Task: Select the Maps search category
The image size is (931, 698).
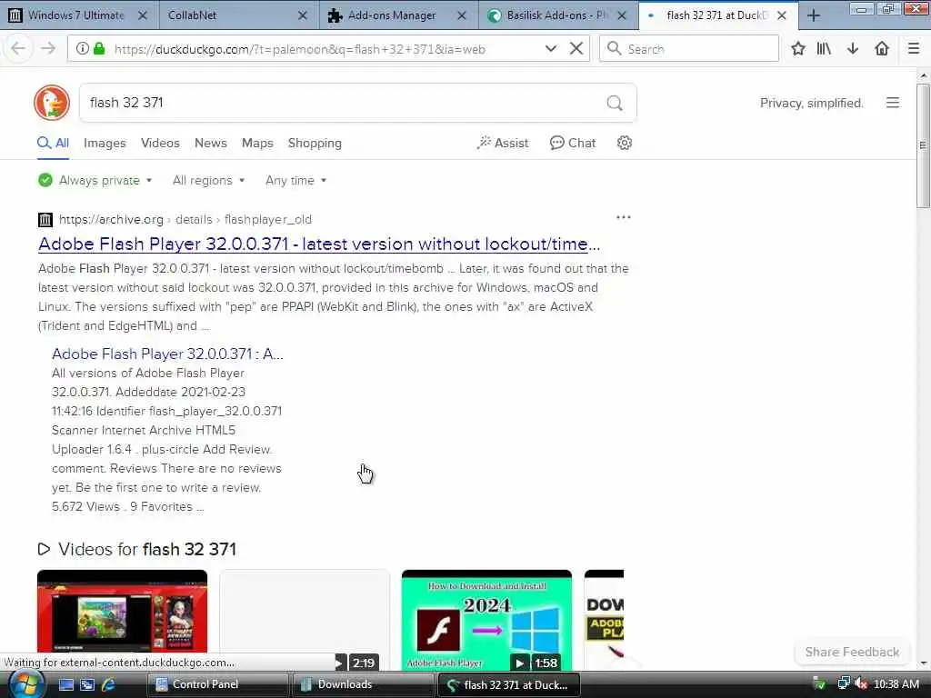Action: tap(257, 143)
